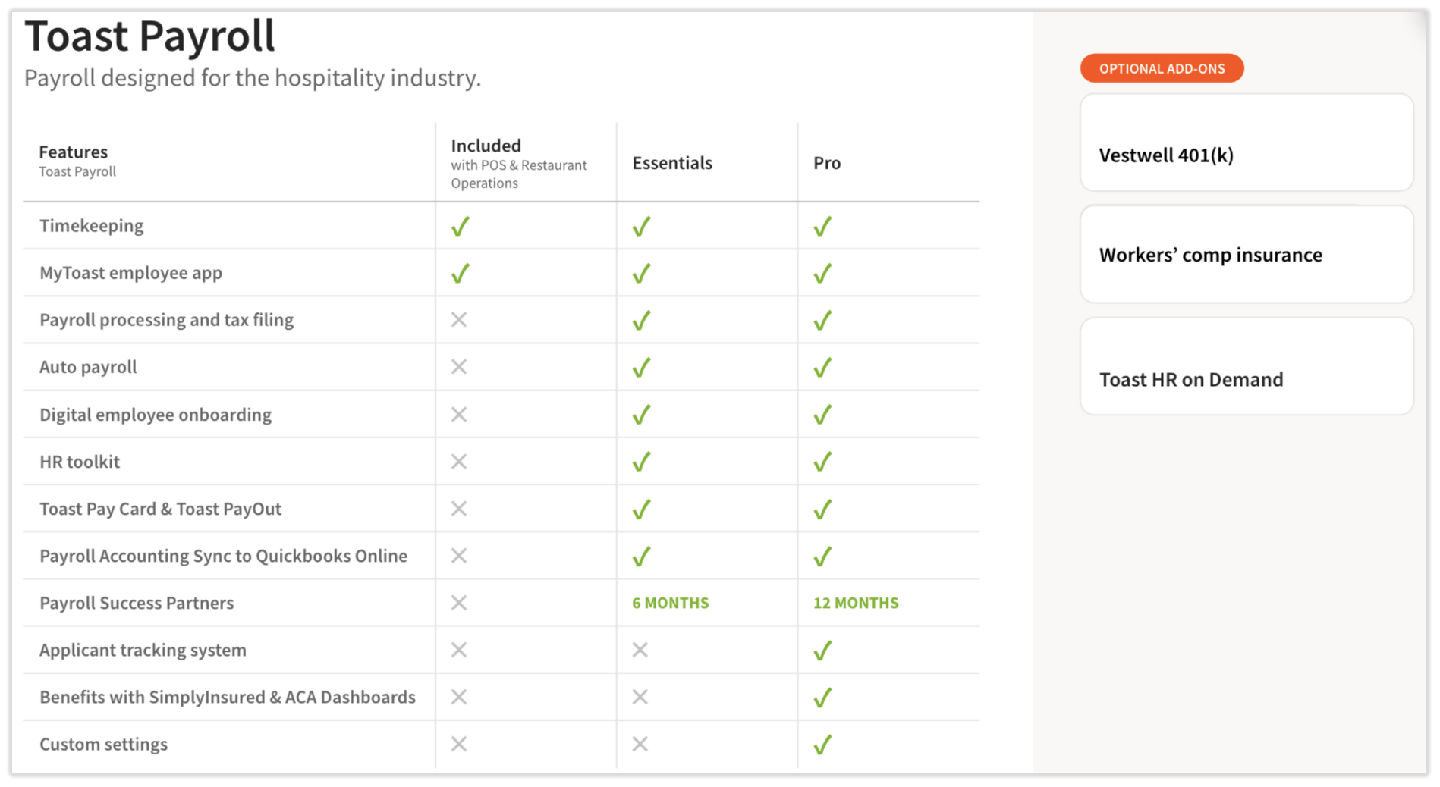Click "Payroll designed for the hospitality industry." subtitle
1440x787 pixels.
[x=253, y=77]
